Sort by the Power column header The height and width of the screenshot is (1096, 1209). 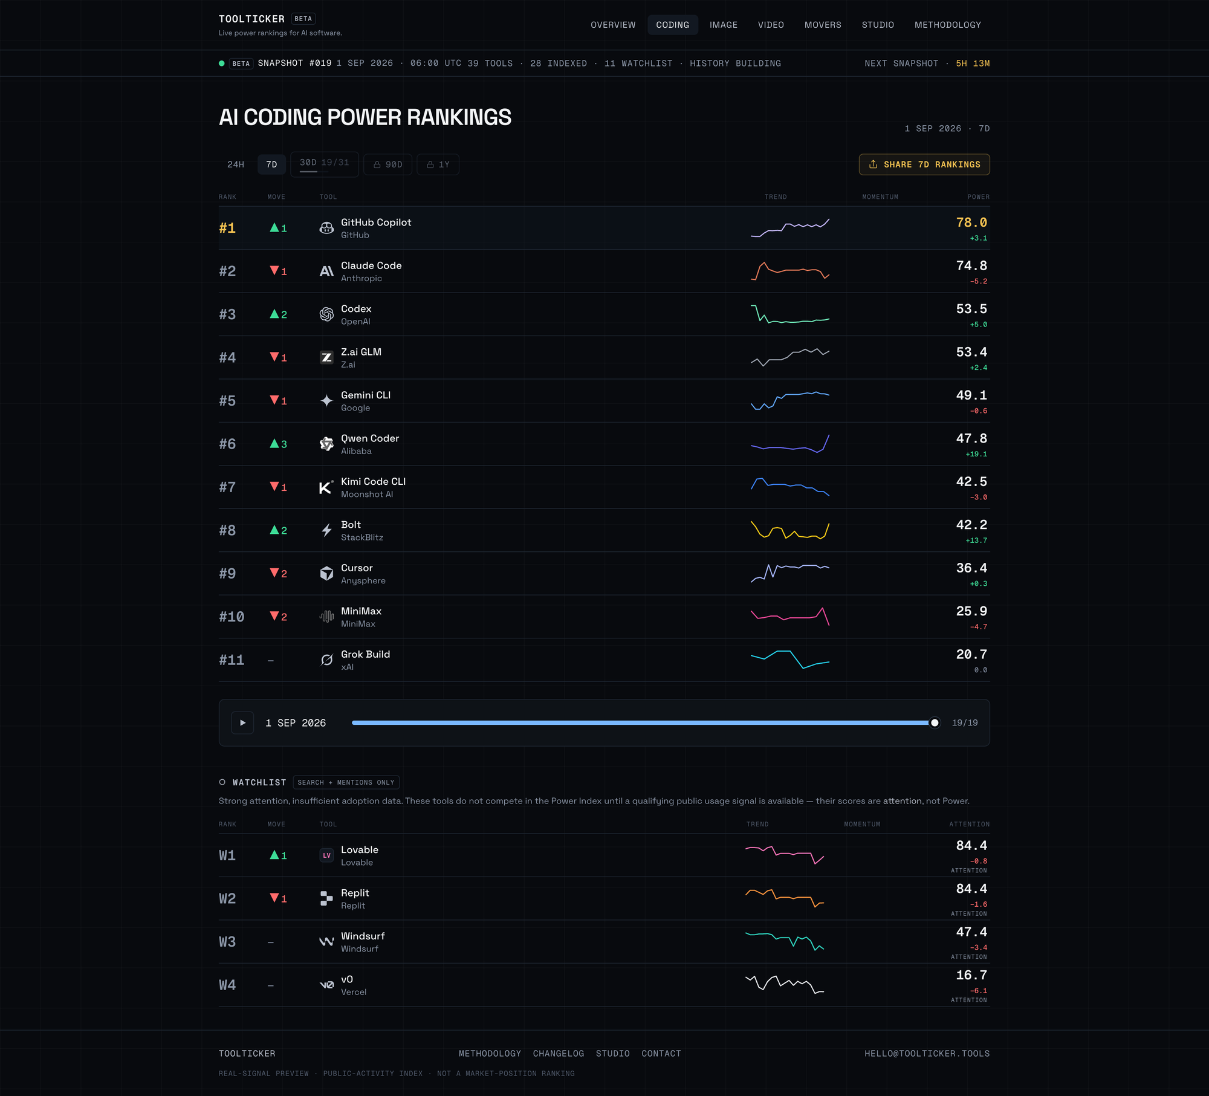978,197
